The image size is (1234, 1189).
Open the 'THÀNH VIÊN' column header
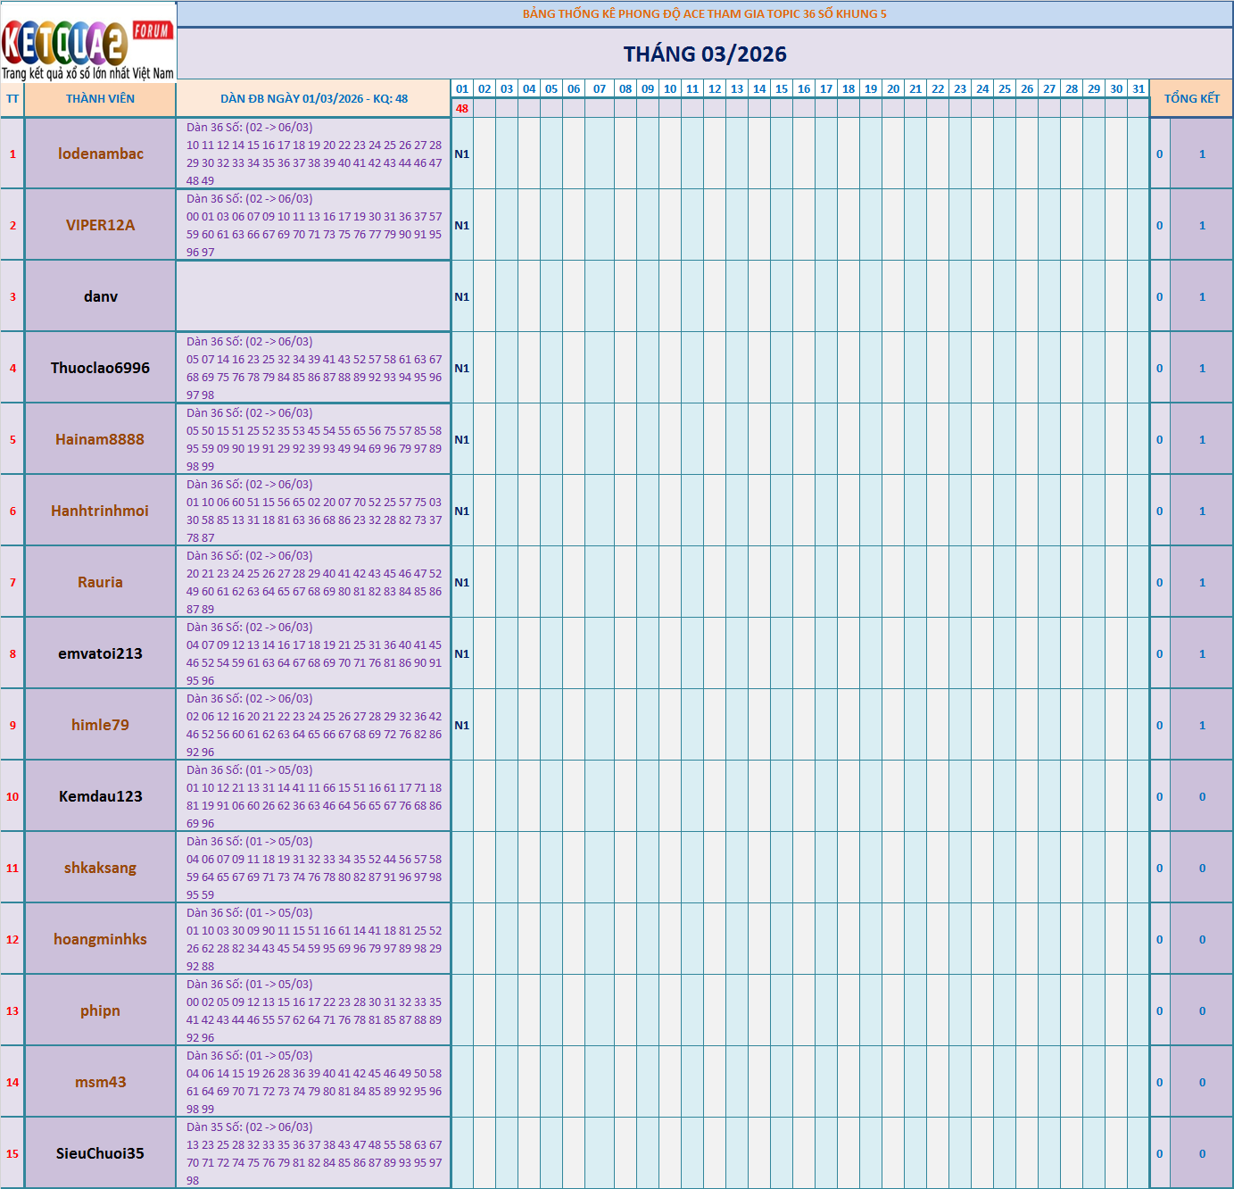tap(100, 99)
